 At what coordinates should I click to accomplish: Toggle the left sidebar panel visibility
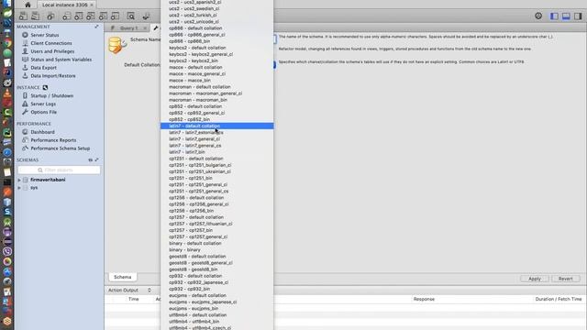554,16
